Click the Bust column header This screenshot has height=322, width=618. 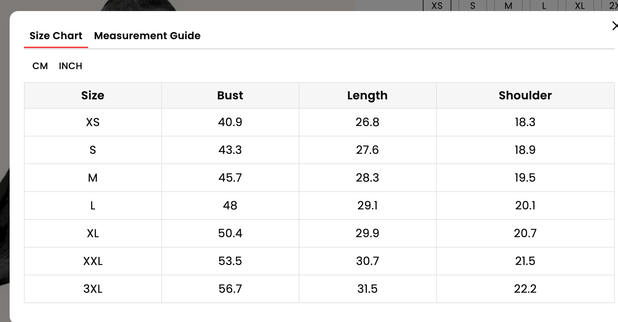coord(230,95)
